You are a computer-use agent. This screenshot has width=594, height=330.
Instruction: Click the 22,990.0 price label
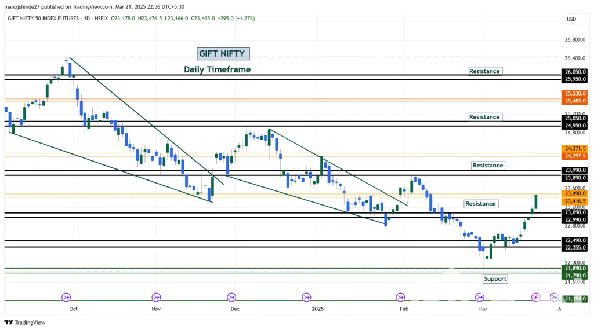click(575, 219)
